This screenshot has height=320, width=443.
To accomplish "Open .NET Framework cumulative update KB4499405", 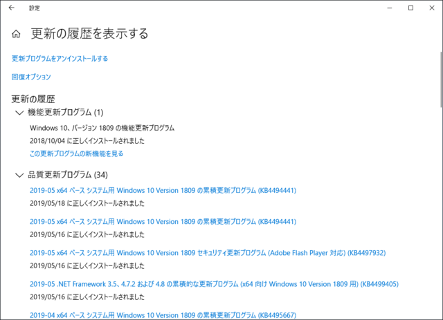I will coord(214,284).
